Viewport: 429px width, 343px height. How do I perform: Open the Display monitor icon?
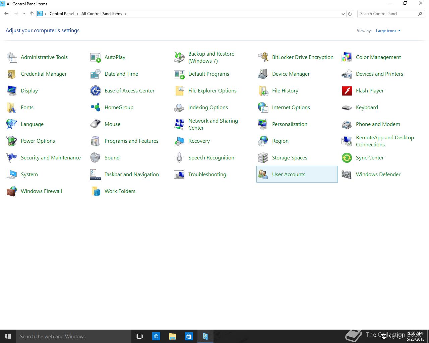(x=12, y=91)
